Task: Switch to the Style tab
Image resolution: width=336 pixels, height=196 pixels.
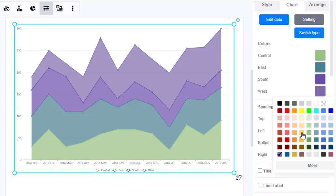Action: 266,5
